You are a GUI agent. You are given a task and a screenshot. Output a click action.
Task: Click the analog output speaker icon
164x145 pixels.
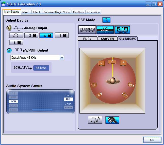click(x=9, y=28)
